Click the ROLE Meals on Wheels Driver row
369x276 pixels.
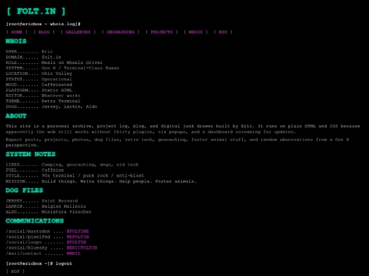(x=54, y=63)
